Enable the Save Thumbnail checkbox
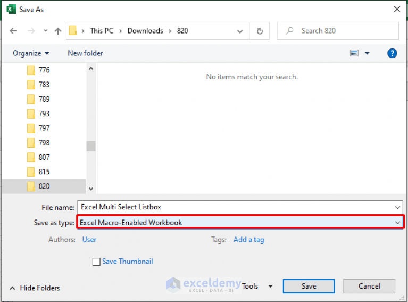 pyautogui.click(x=96, y=262)
